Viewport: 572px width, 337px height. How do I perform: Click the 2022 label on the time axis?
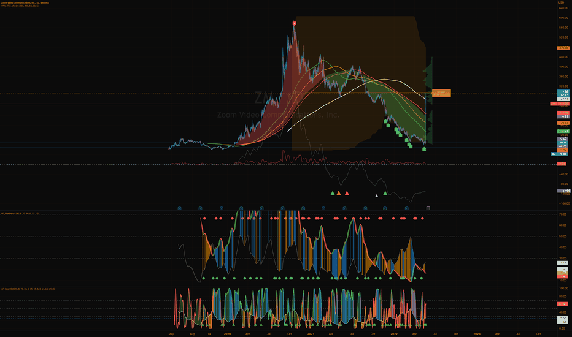(394, 334)
